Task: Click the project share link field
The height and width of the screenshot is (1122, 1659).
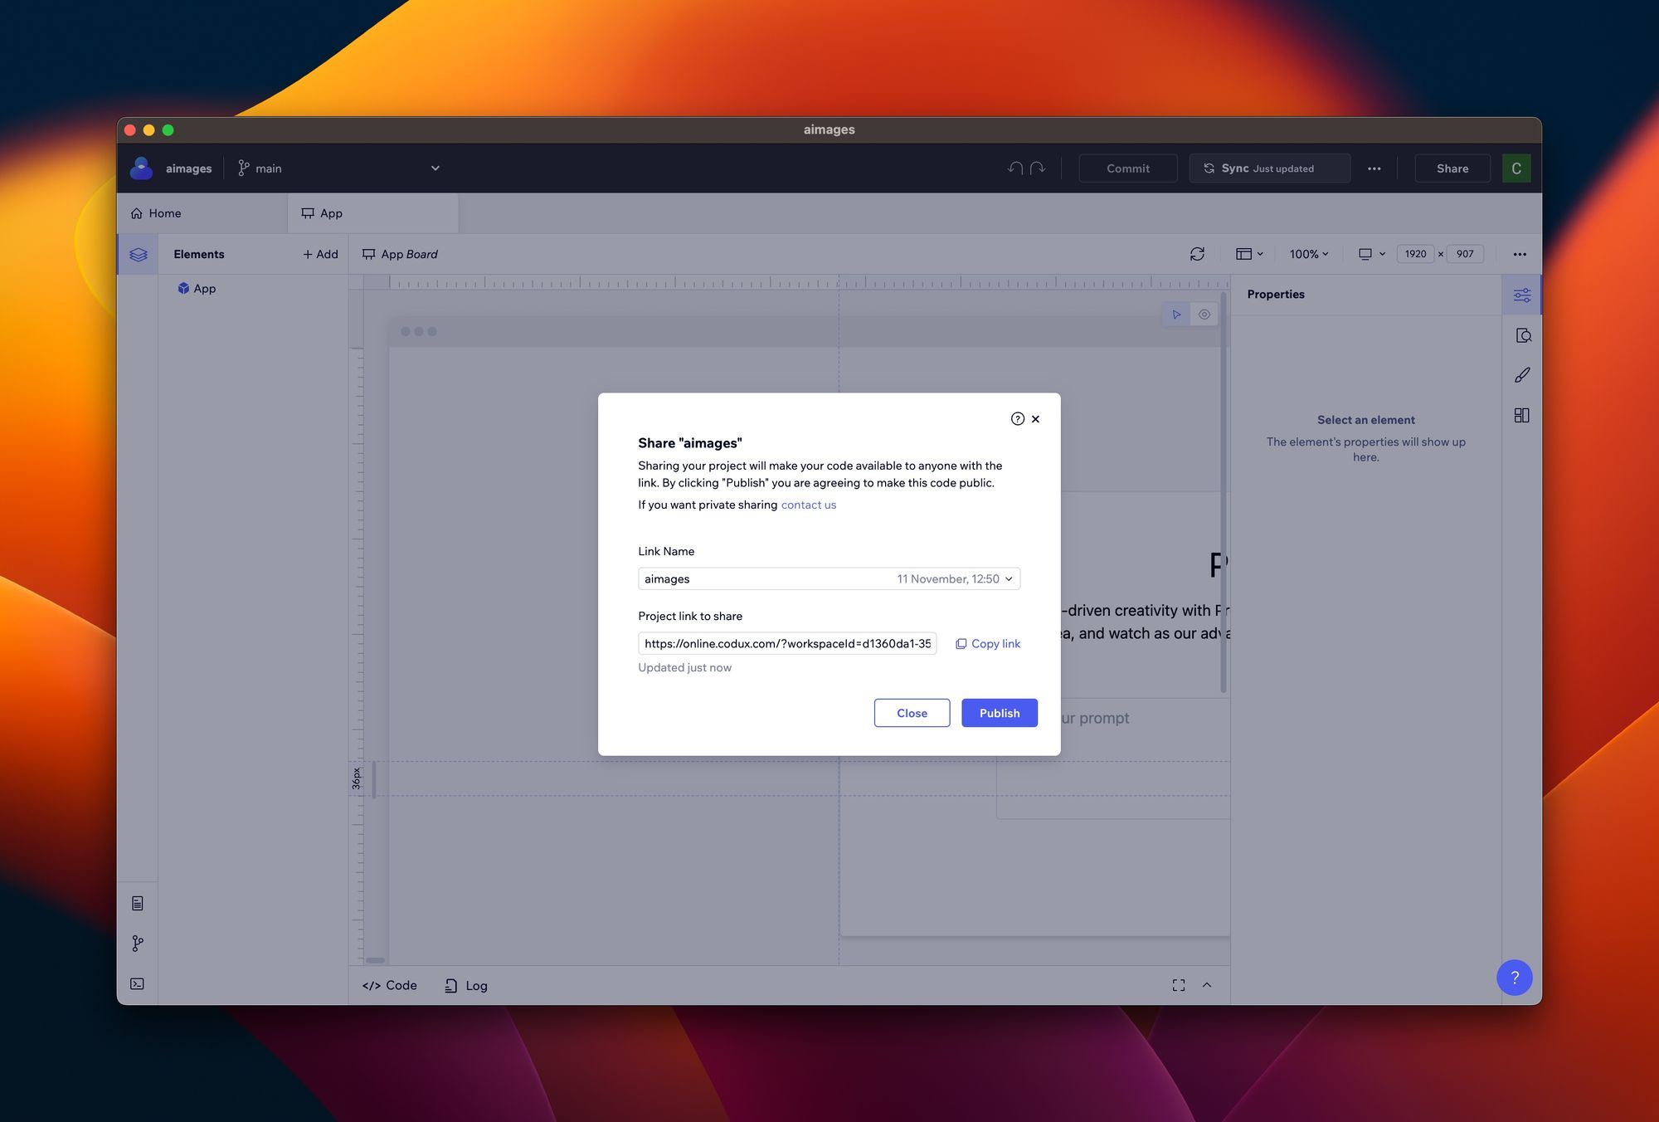Action: [786, 643]
